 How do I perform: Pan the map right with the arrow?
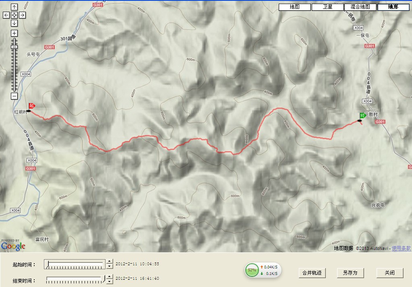coord(23,15)
